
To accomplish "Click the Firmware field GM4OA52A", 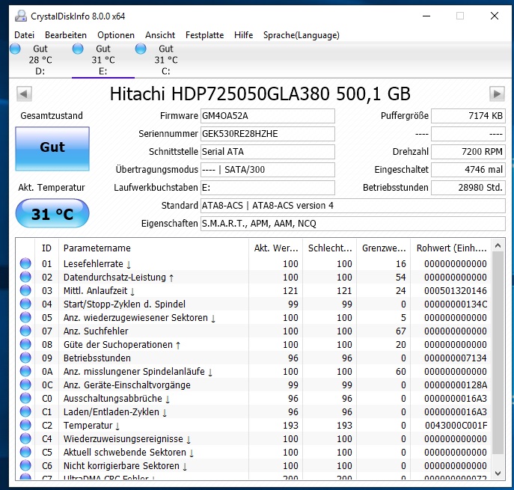I will (268, 116).
